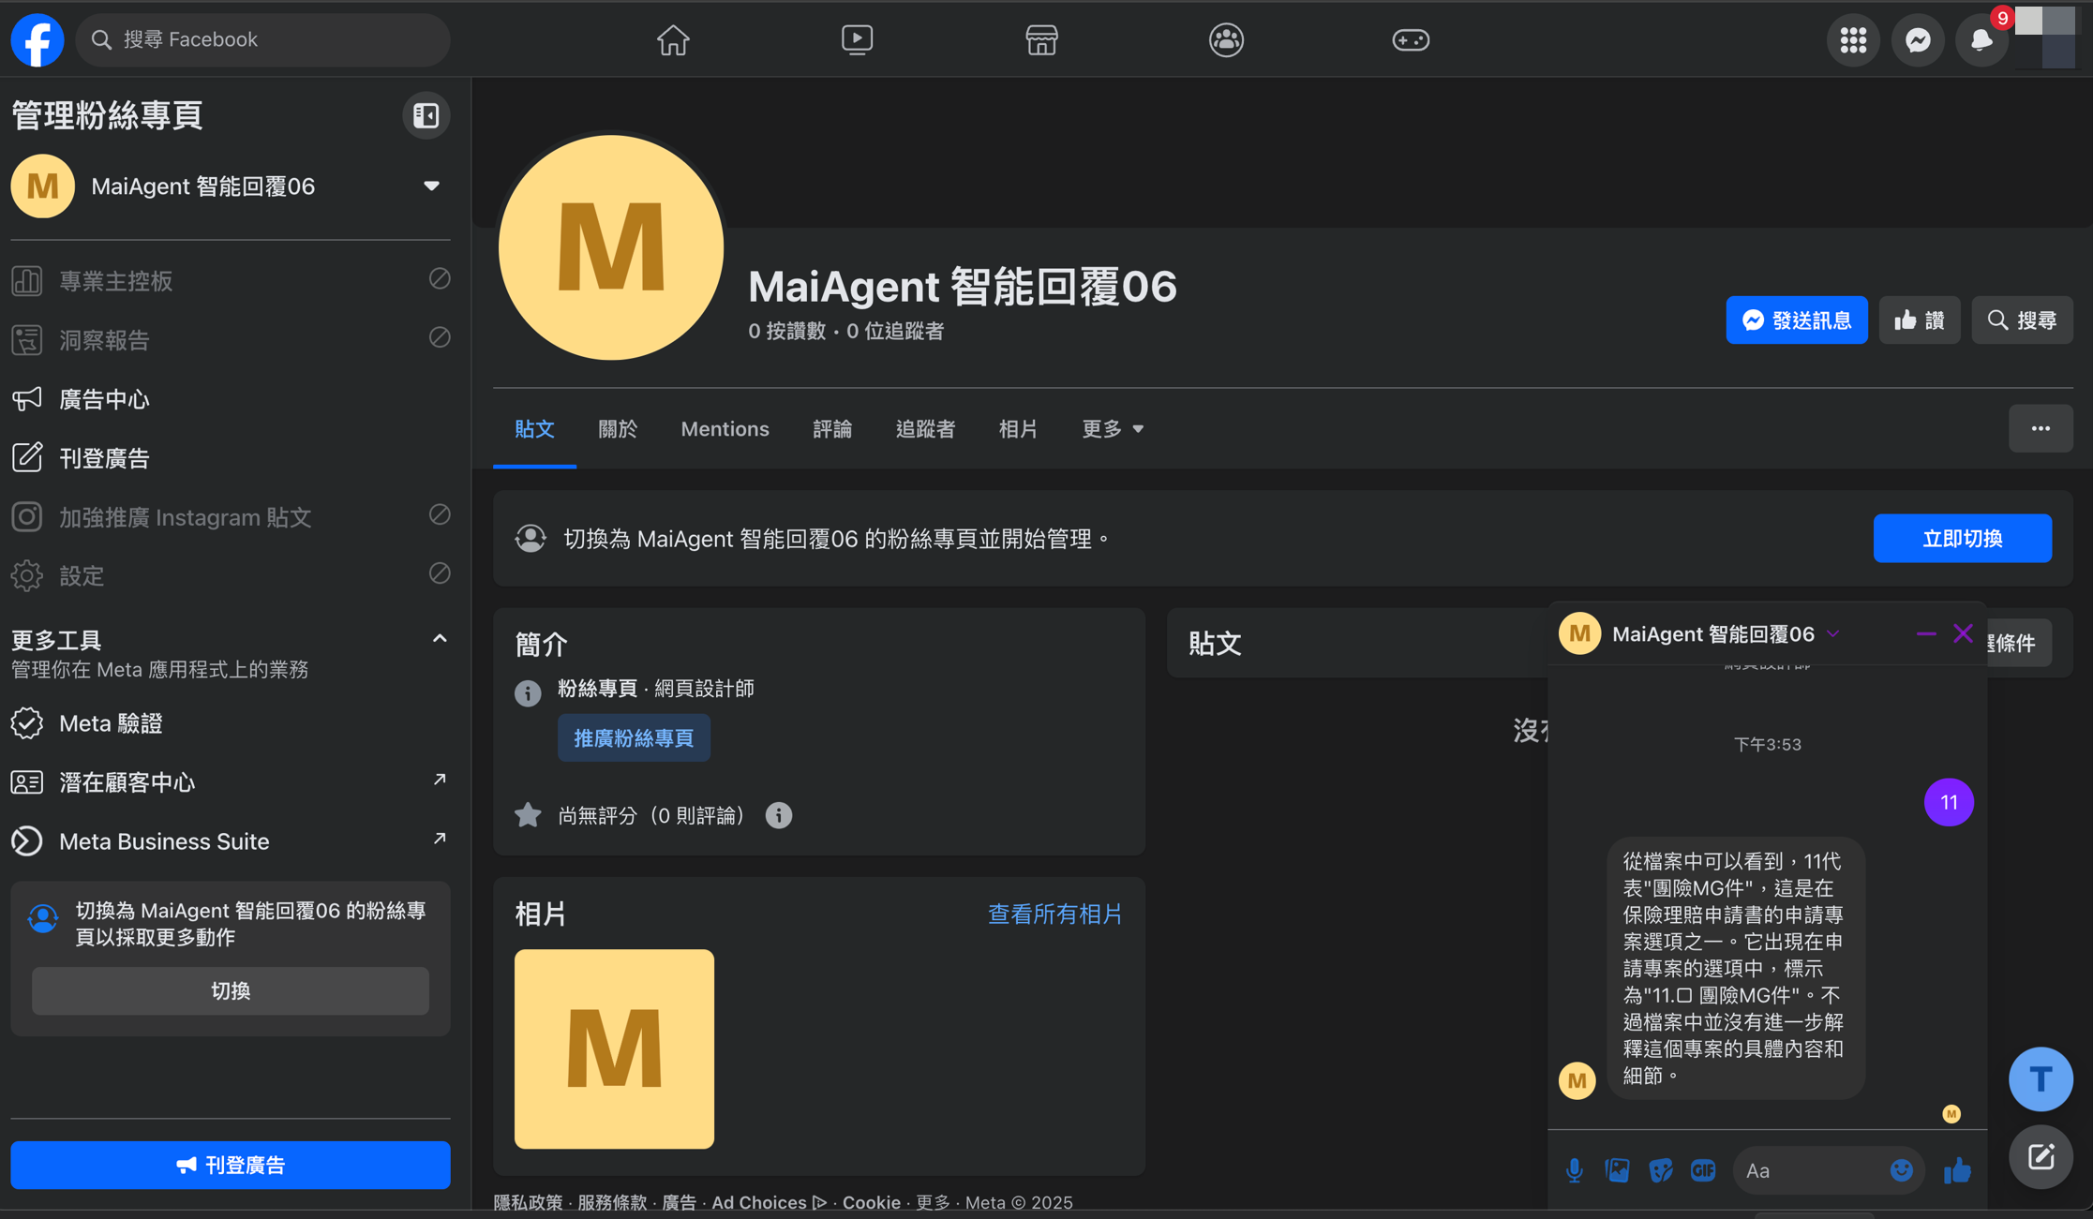Open chat header name dropdown chevron

point(1833,634)
